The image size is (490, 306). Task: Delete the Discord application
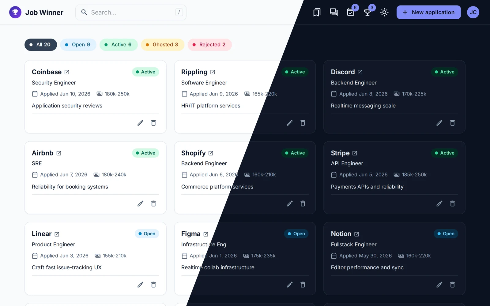[x=452, y=123]
